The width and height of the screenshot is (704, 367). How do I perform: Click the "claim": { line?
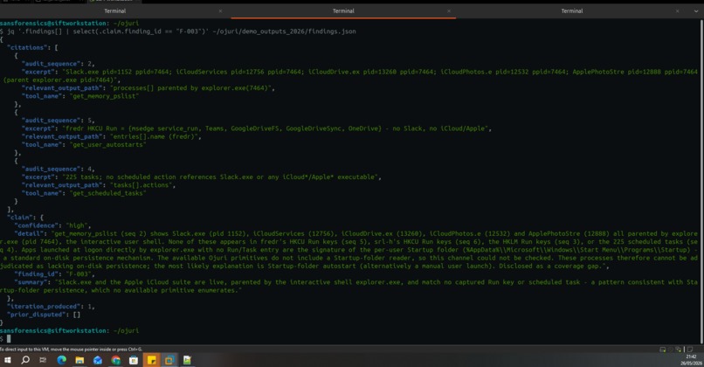[x=25, y=218]
